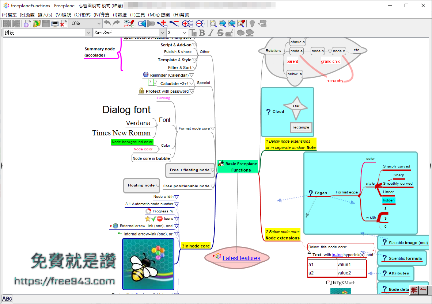Viewport: 432px width, 304px height.
Task: Open the Latest features link
Action: coord(241,258)
